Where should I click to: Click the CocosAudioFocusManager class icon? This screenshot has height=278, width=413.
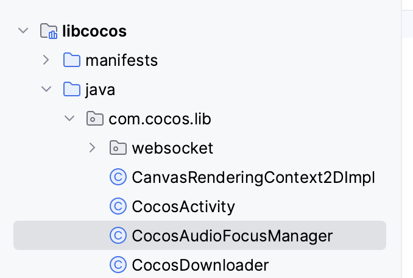click(118, 236)
